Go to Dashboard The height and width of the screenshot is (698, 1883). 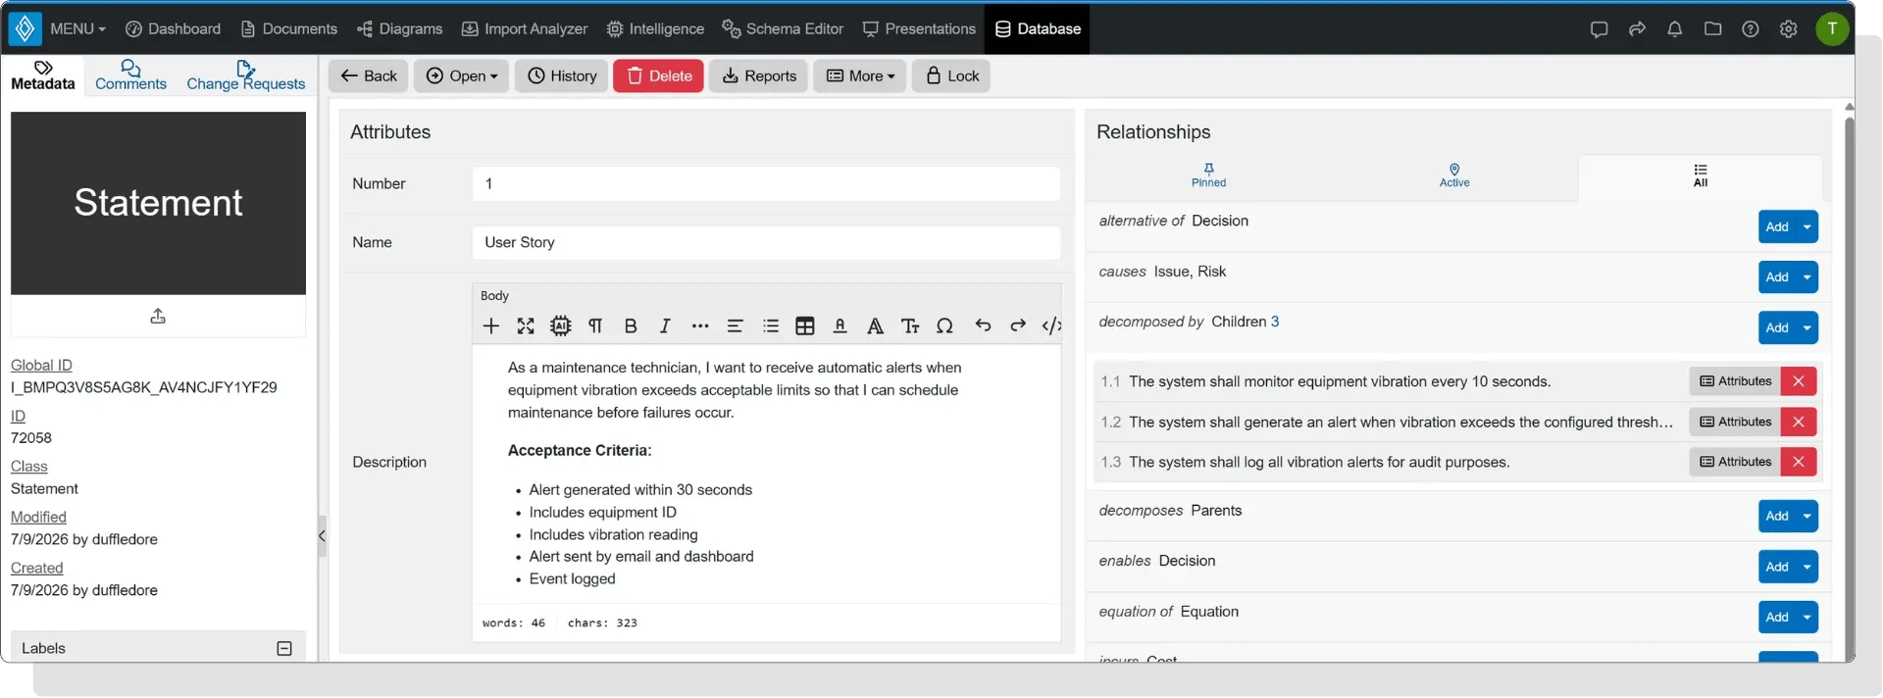[173, 29]
